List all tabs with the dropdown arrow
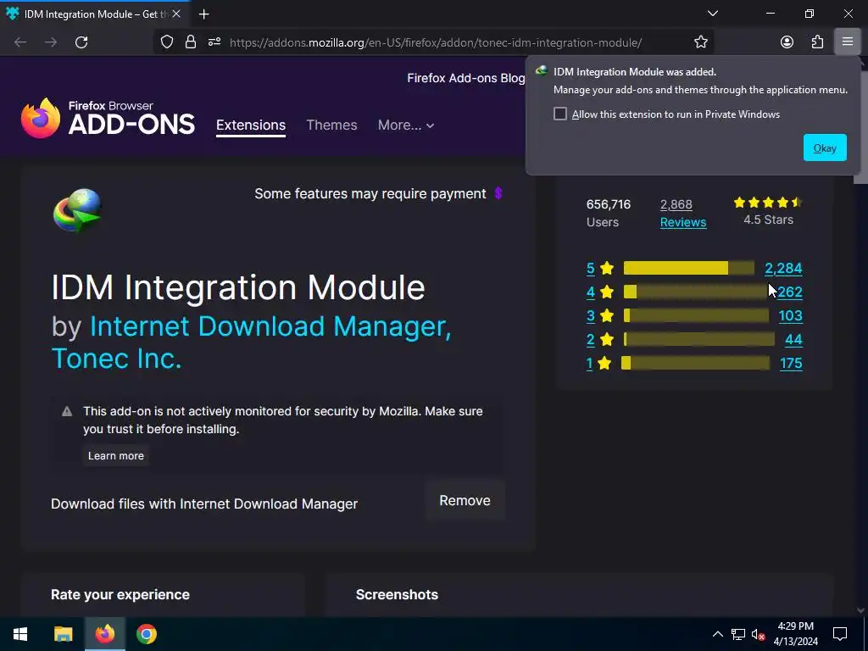The image size is (868, 651). tap(712, 14)
